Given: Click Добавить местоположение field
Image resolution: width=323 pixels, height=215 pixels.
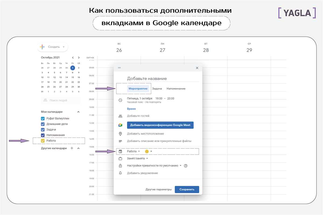Looking at the screenshot, I should coord(145,134).
